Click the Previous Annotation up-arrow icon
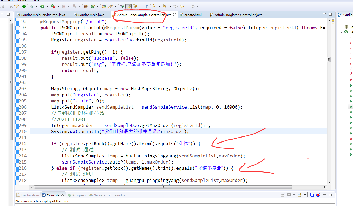Image resolution: width=353 pixels, height=206 pixels. tap(165, 6)
